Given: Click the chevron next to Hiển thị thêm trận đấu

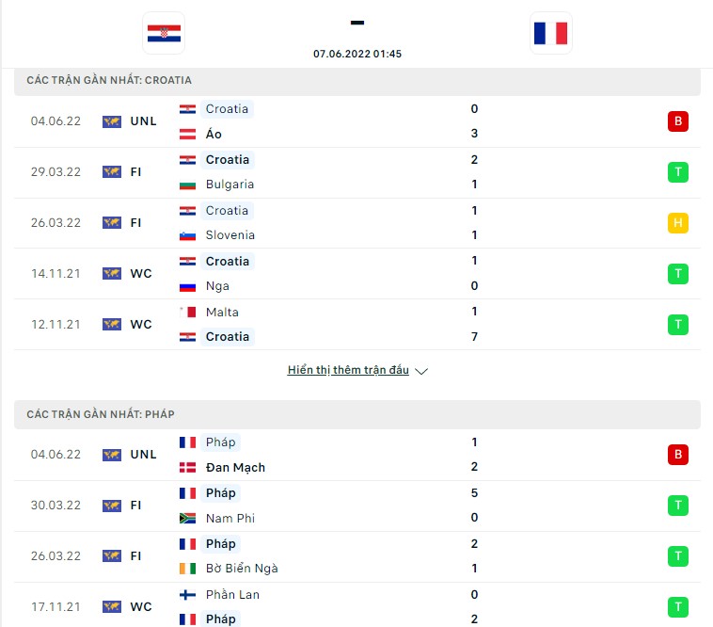Looking at the screenshot, I should (421, 371).
